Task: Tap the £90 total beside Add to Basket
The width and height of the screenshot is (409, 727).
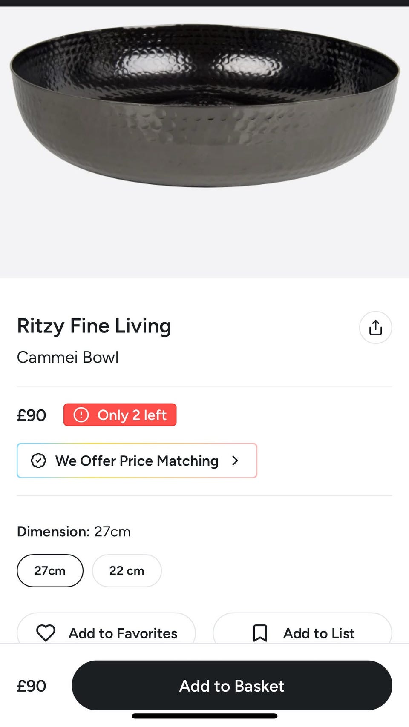Action: point(31,686)
